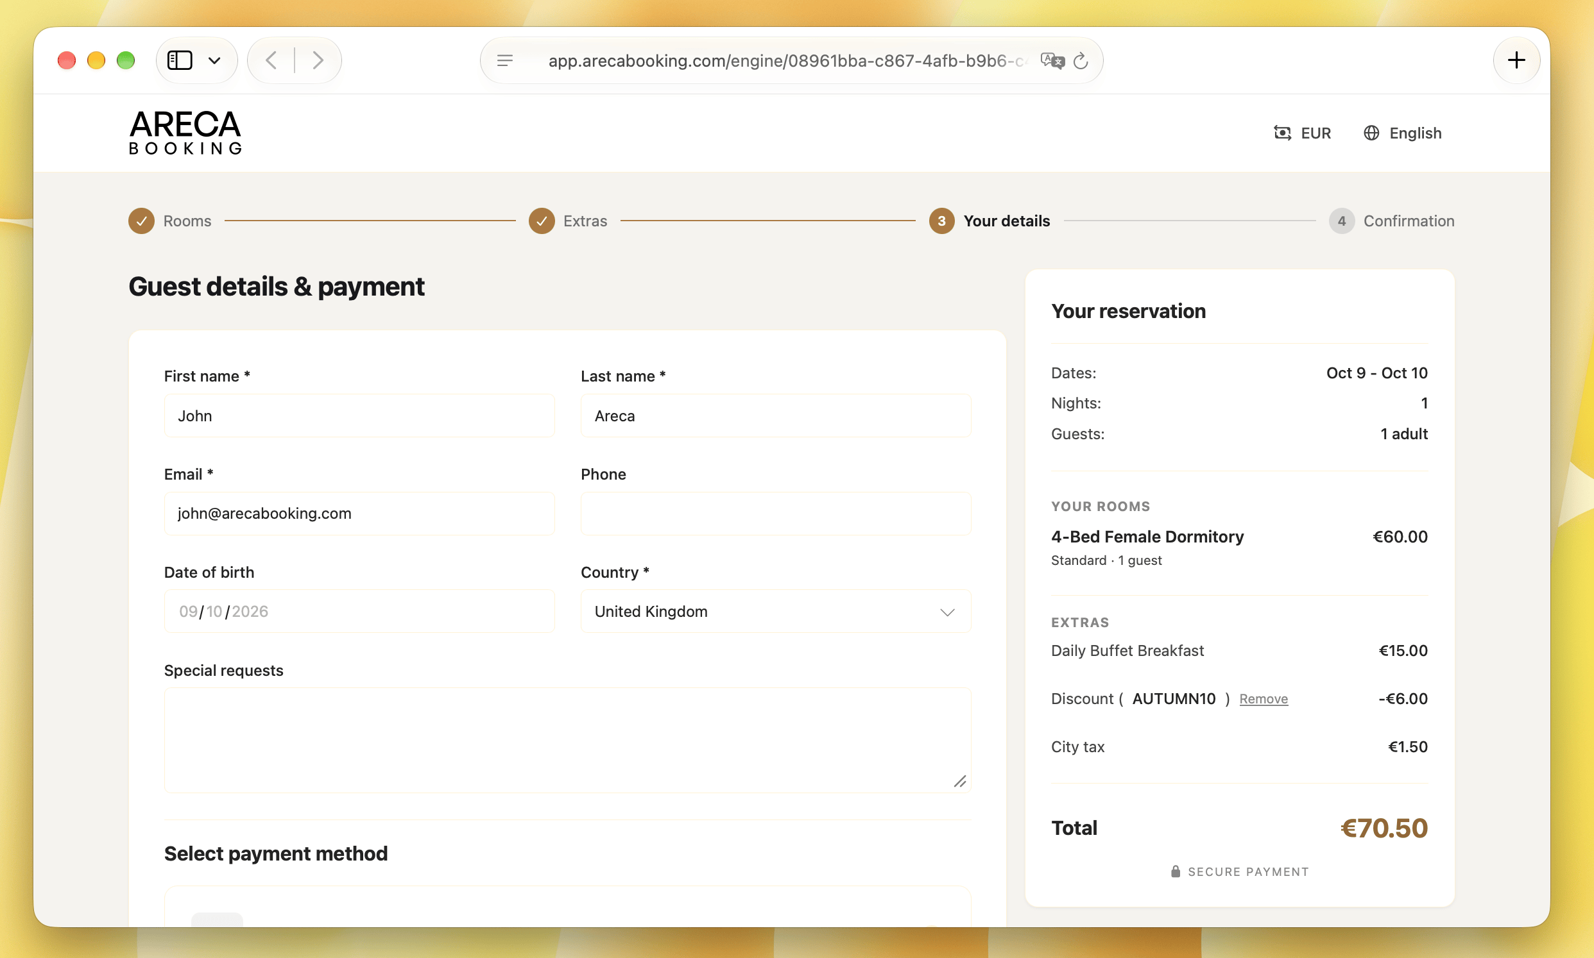Focus the Email input field
The height and width of the screenshot is (958, 1594).
tap(359, 513)
